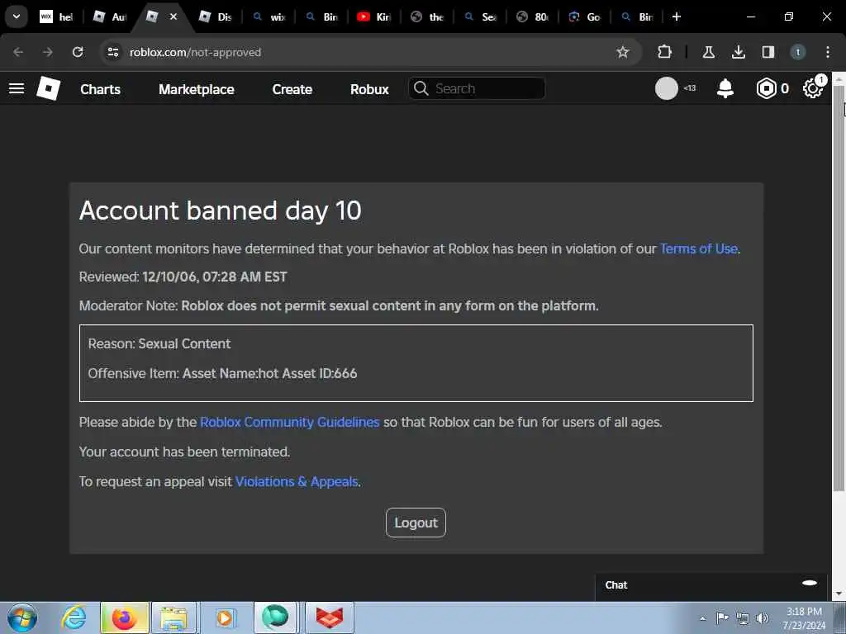Open Firefox from the taskbar
The image size is (846, 634).
(x=124, y=617)
